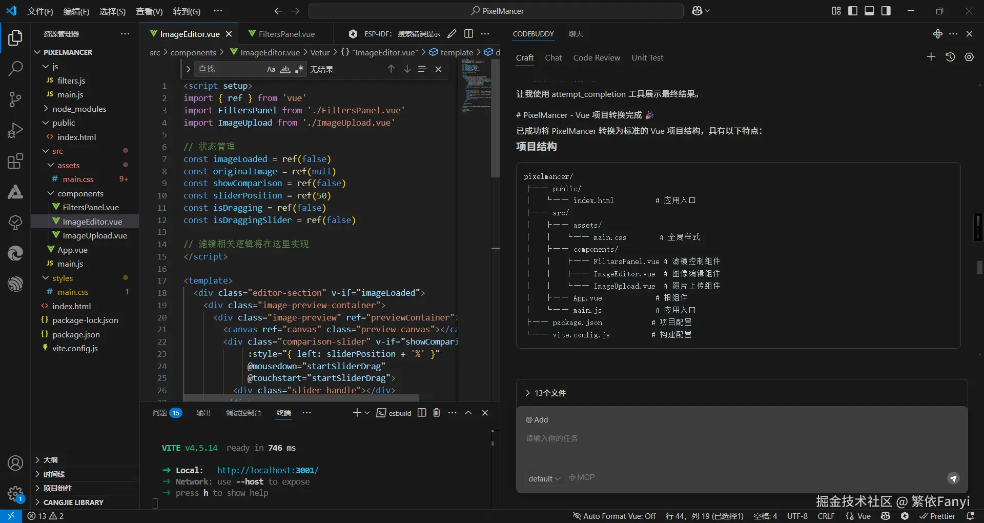
Task: Toggle bottom panel visibility
Action: tap(869, 11)
